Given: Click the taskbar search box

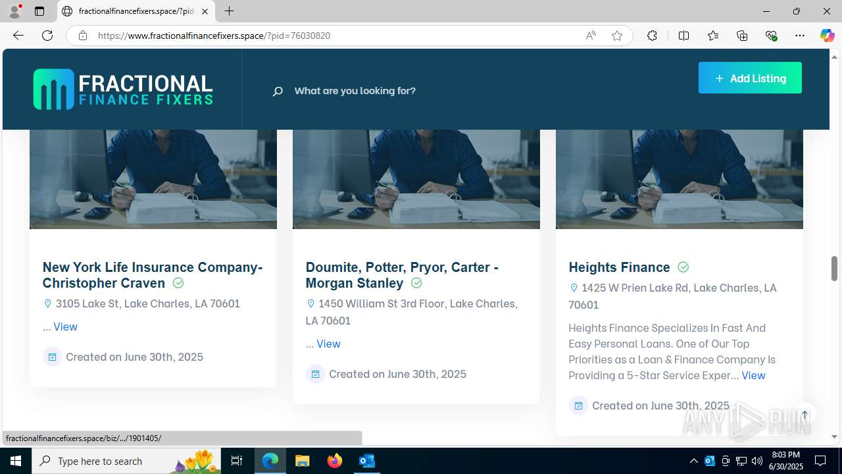Looking at the screenshot, I should pos(126,461).
